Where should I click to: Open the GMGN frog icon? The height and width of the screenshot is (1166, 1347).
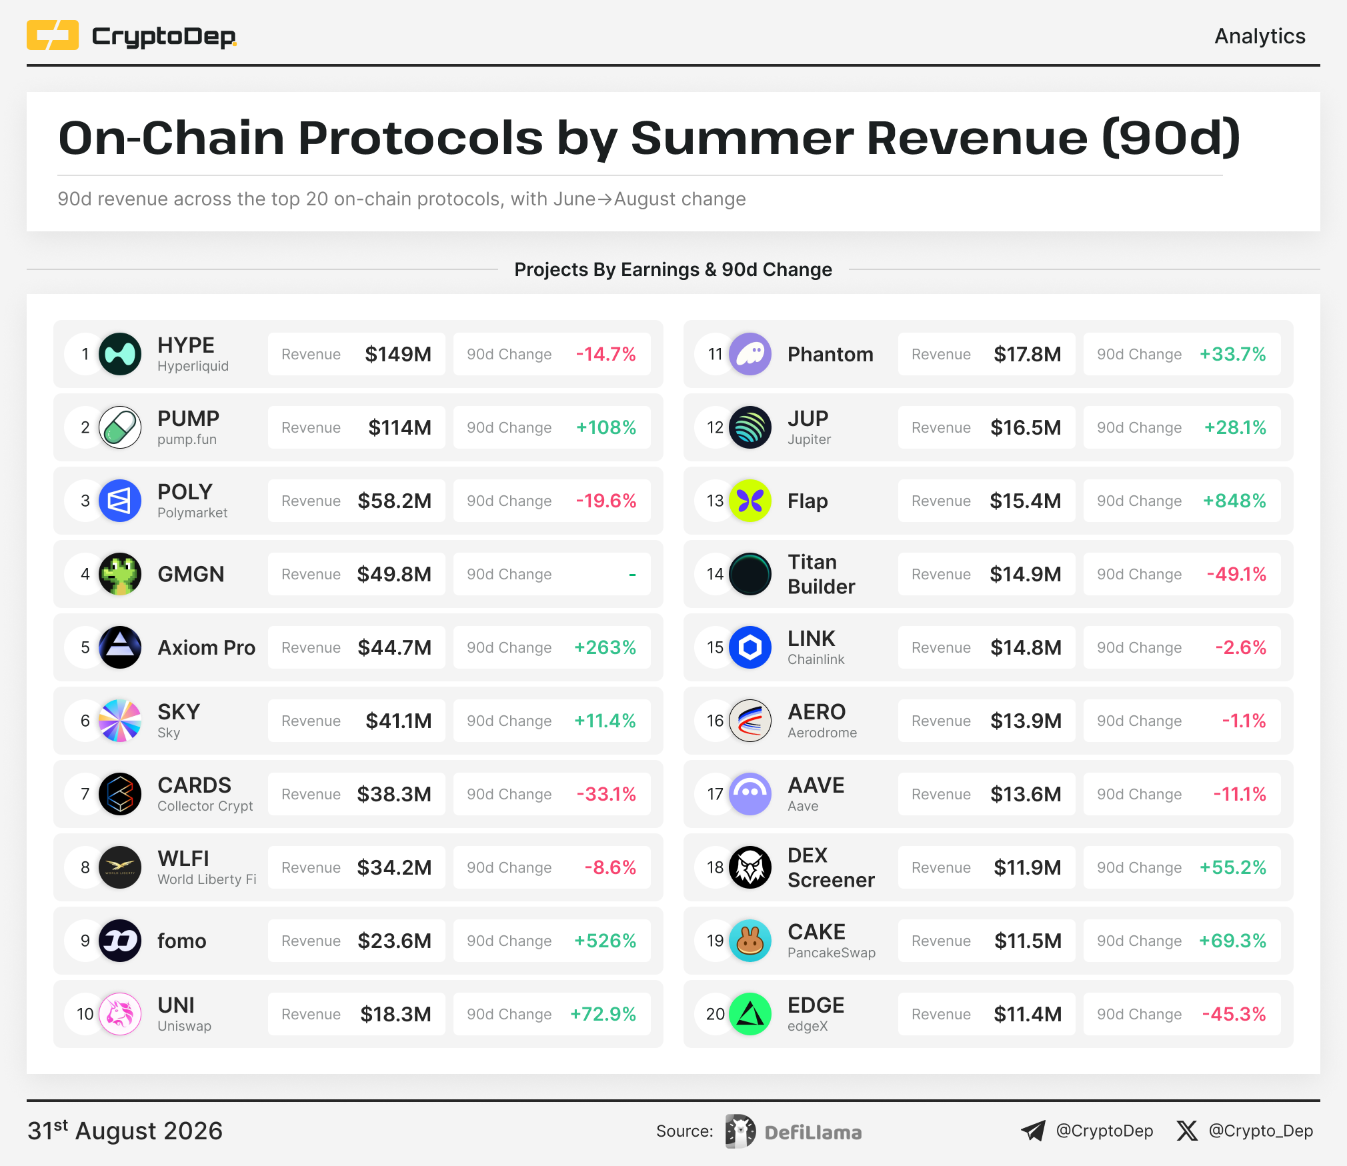[120, 574]
